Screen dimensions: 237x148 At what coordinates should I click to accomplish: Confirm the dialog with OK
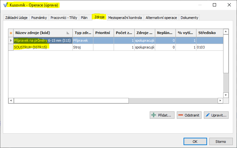(195, 141)
